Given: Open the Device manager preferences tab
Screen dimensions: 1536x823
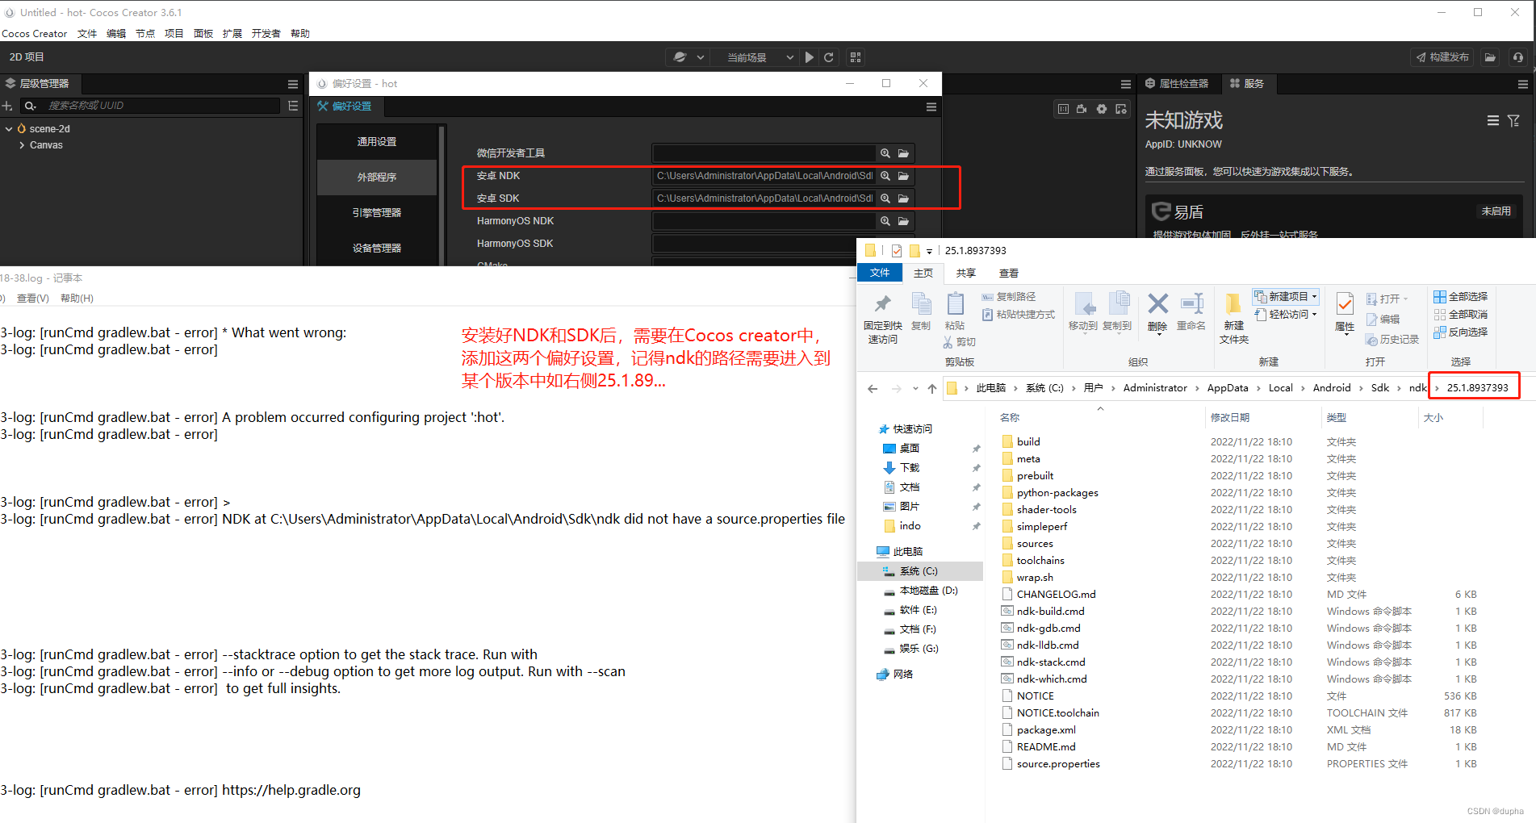Looking at the screenshot, I should click(377, 249).
